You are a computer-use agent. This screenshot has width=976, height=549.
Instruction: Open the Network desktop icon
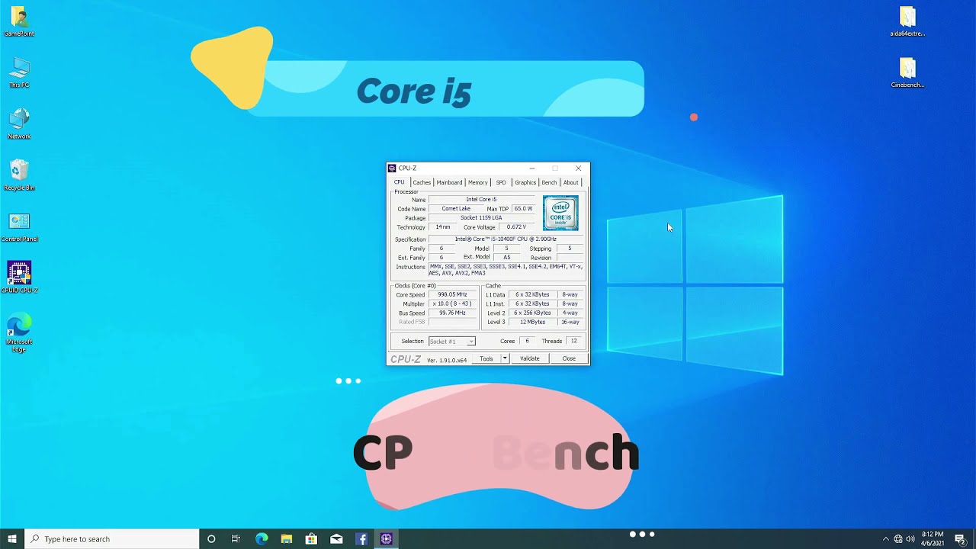tap(19, 124)
